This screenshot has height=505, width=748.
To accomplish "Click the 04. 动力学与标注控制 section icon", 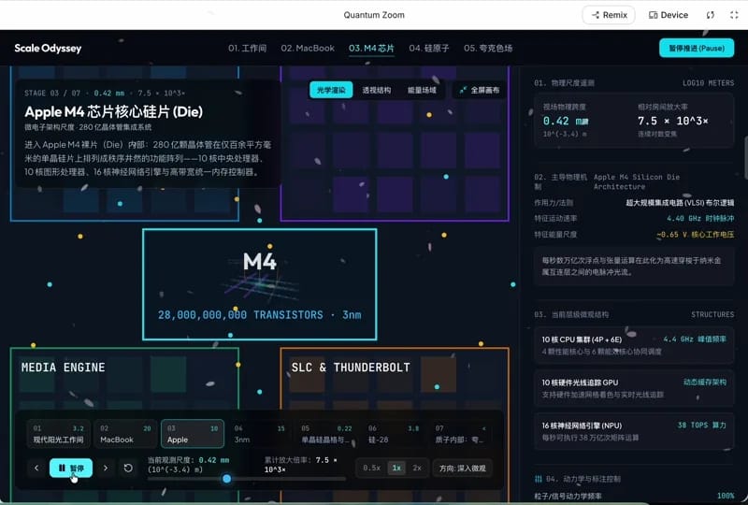I will click(539, 479).
